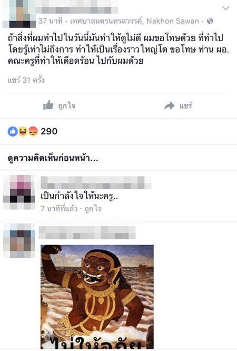The image size is (237, 351).
Task: Expand post options chevron at top right
Action: pyautogui.click(x=225, y=8)
